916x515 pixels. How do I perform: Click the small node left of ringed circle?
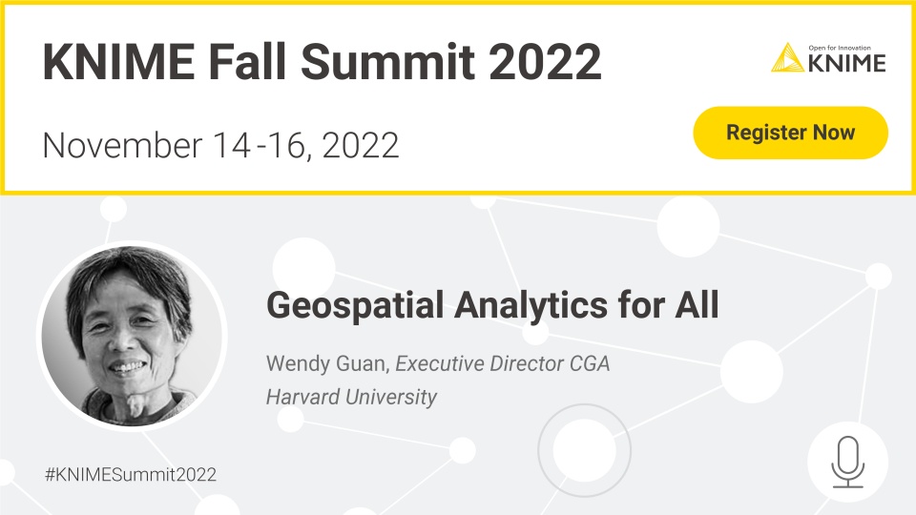pos(462,450)
